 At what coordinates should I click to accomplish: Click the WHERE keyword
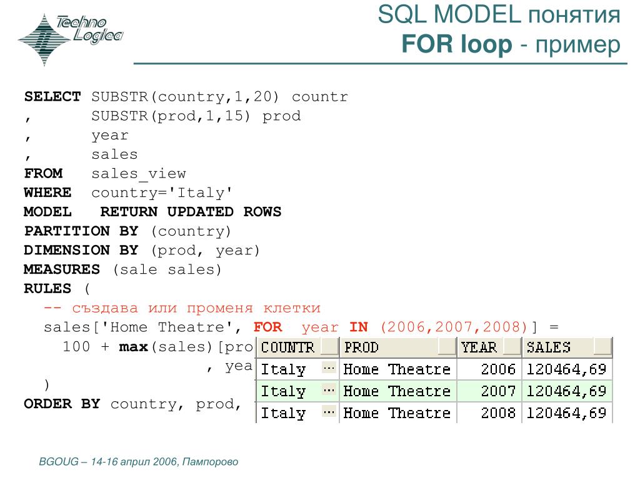[47, 192]
